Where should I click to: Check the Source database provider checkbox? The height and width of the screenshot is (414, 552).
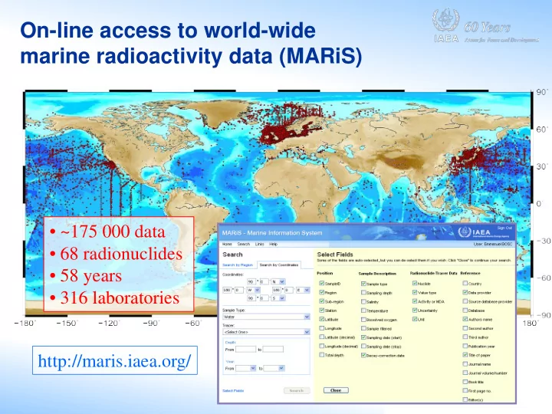coord(465,301)
